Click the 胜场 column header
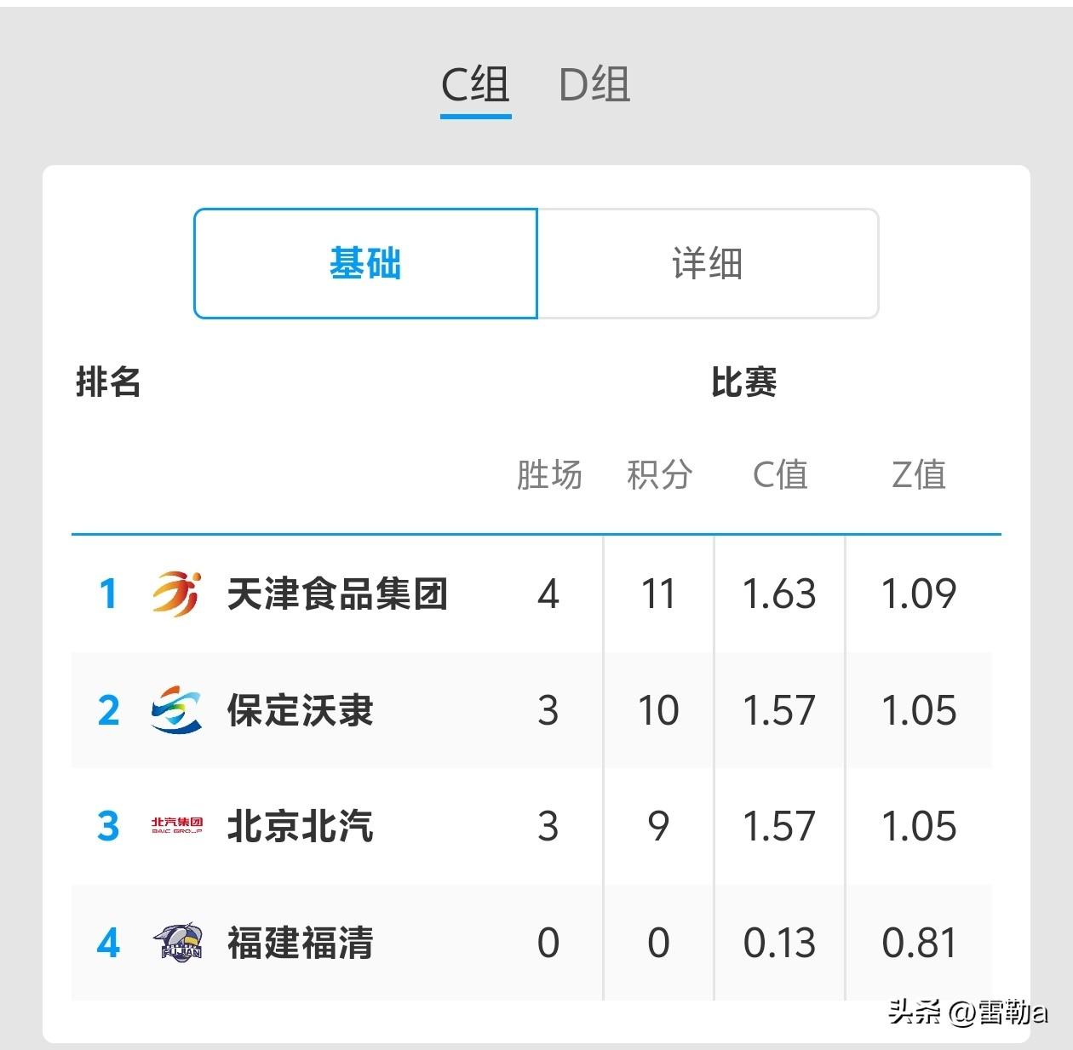Screen dimensions: 1073x1050 pos(549,474)
